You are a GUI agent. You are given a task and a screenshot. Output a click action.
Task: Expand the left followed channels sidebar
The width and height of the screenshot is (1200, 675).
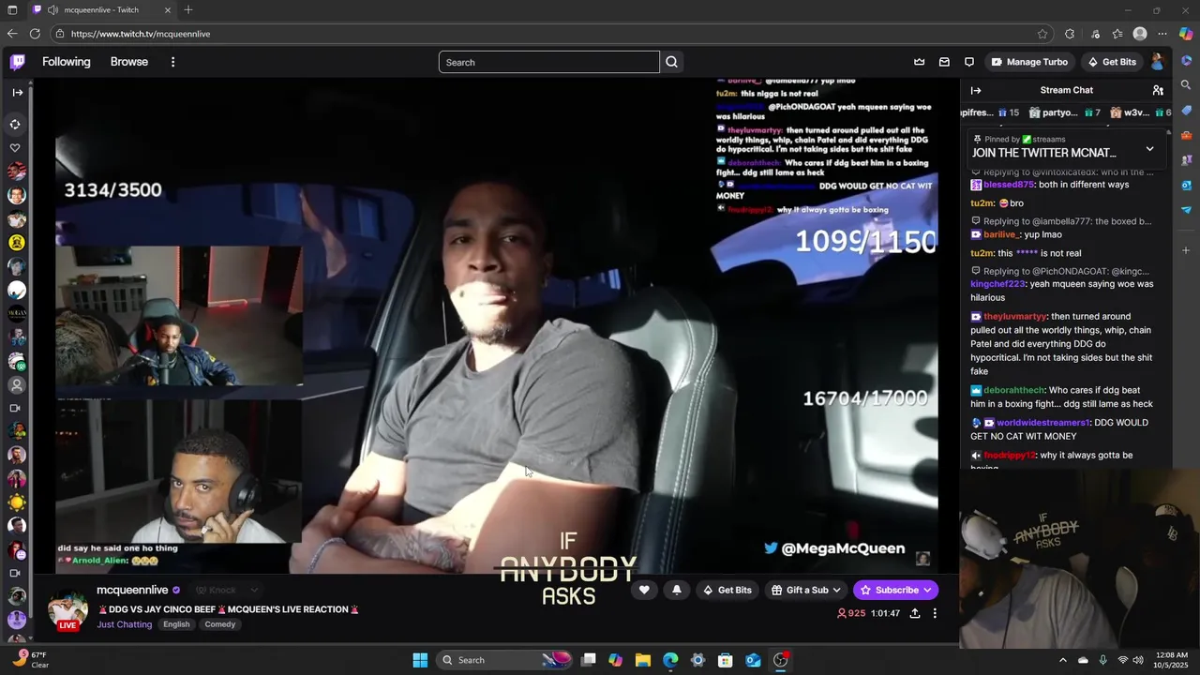point(18,92)
